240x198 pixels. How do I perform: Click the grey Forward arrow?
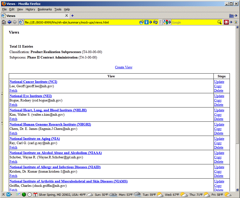(x=15, y=22)
